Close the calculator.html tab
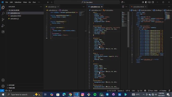Image resolution: width=172 pixels, height=97 pixels. pyautogui.click(x=145, y=7)
